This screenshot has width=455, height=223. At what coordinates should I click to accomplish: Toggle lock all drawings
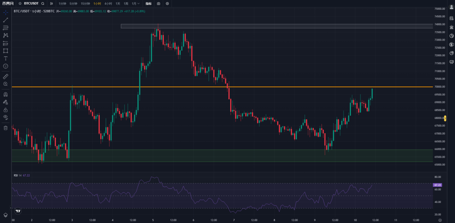(5, 110)
